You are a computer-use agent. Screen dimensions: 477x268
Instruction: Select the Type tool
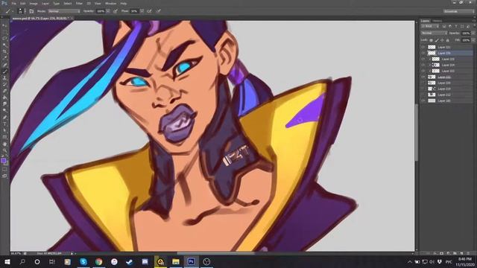pyautogui.click(x=4, y=124)
